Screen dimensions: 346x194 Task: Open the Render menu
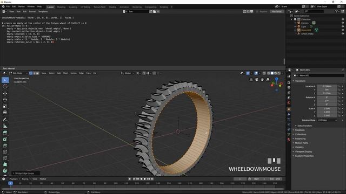pos(22,6)
